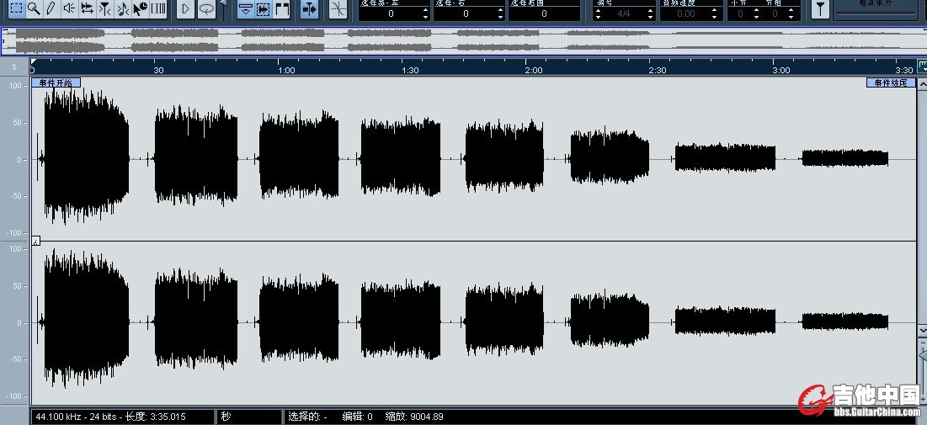Open the 秒 time format dropdown

[249, 416]
